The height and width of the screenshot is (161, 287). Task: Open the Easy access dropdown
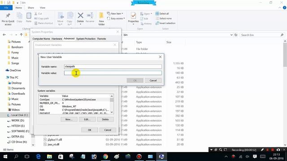pos(116,18)
